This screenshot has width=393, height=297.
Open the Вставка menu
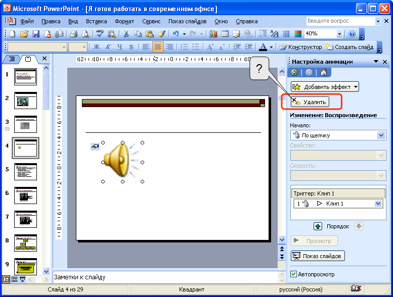96,21
